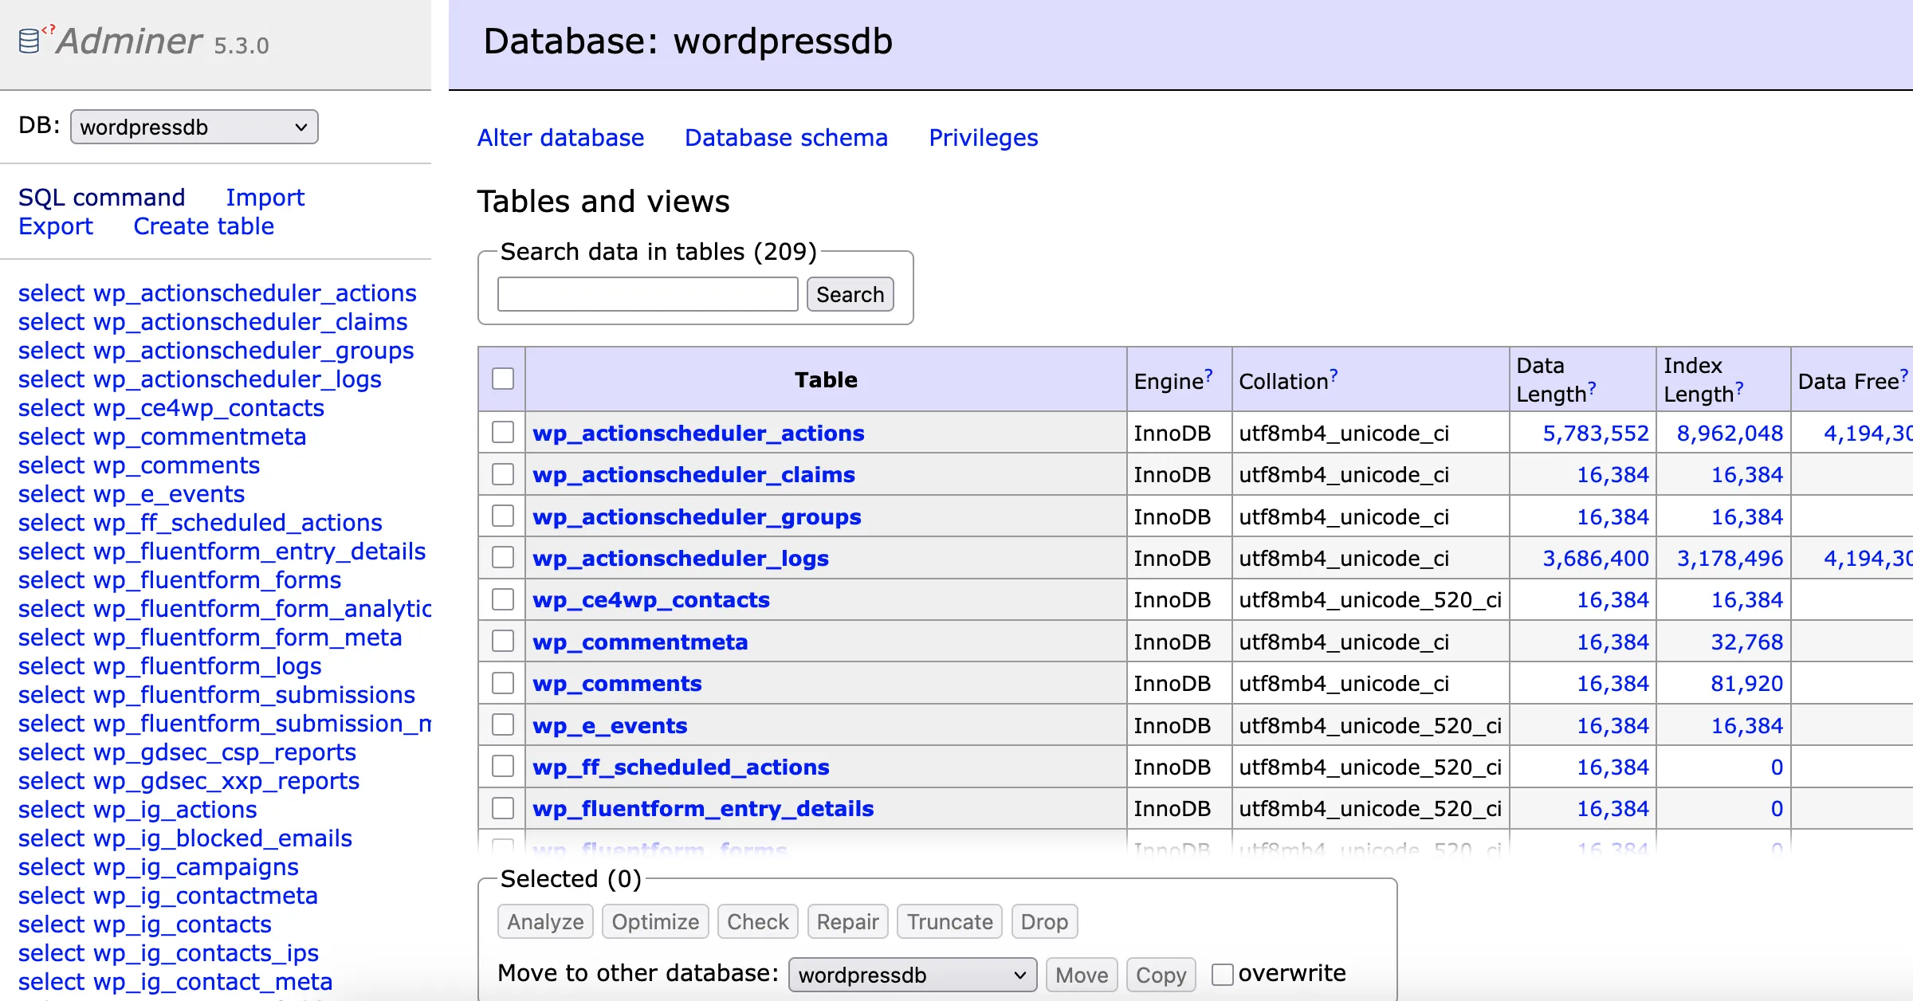The height and width of the screenshot is (1001, 1913).
Task: Click the Truncate button
Action: pyautogui.click(x=949, y=921)
